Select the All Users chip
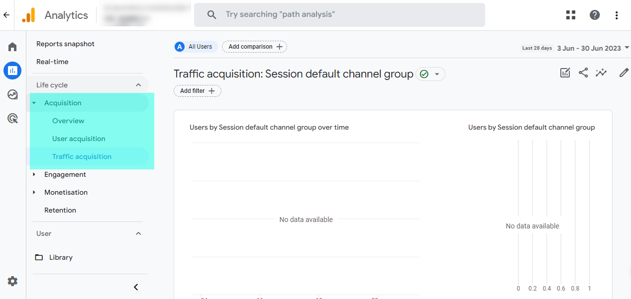The width and height of the screenshot is (631, 299). pos(196,47)
